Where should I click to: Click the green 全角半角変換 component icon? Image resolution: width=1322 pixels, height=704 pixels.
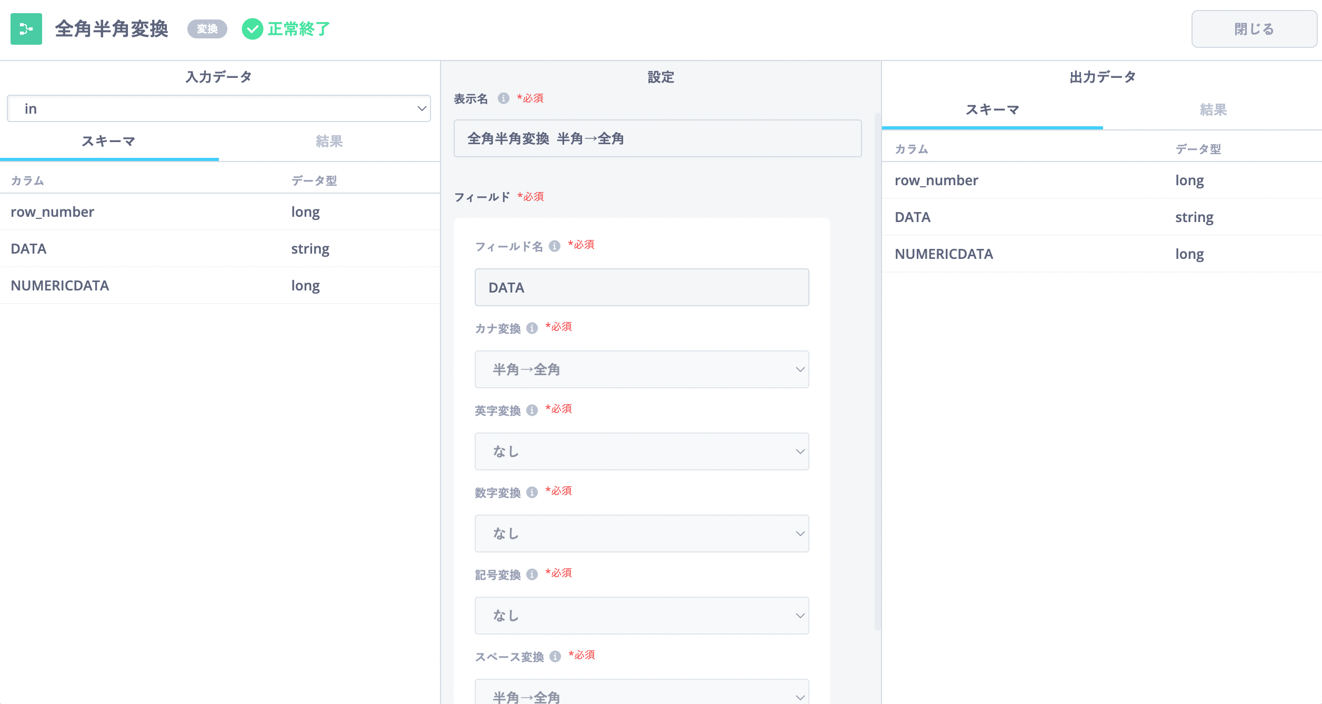click(26, 29)
